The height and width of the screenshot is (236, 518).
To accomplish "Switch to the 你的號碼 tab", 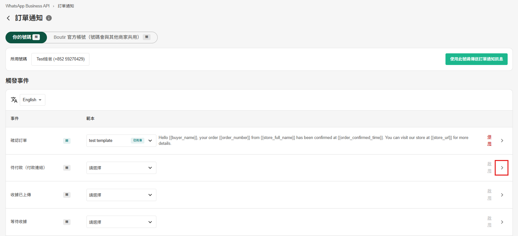I will 26,37.
